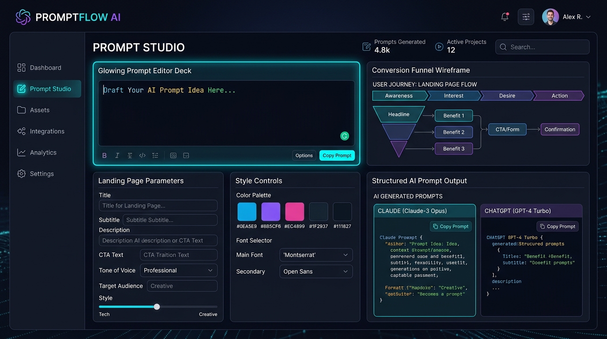Adjust the Tech to Creative style slider handle
This screenshot has width=607, height=339.
(x=157, y=307)
